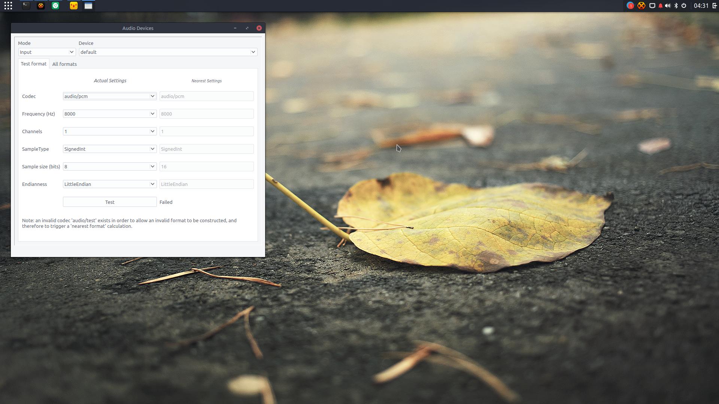The image size is (719, 404).
Task: Open the application grid menu
Action: pyautogui.click(x=8, y=6)
